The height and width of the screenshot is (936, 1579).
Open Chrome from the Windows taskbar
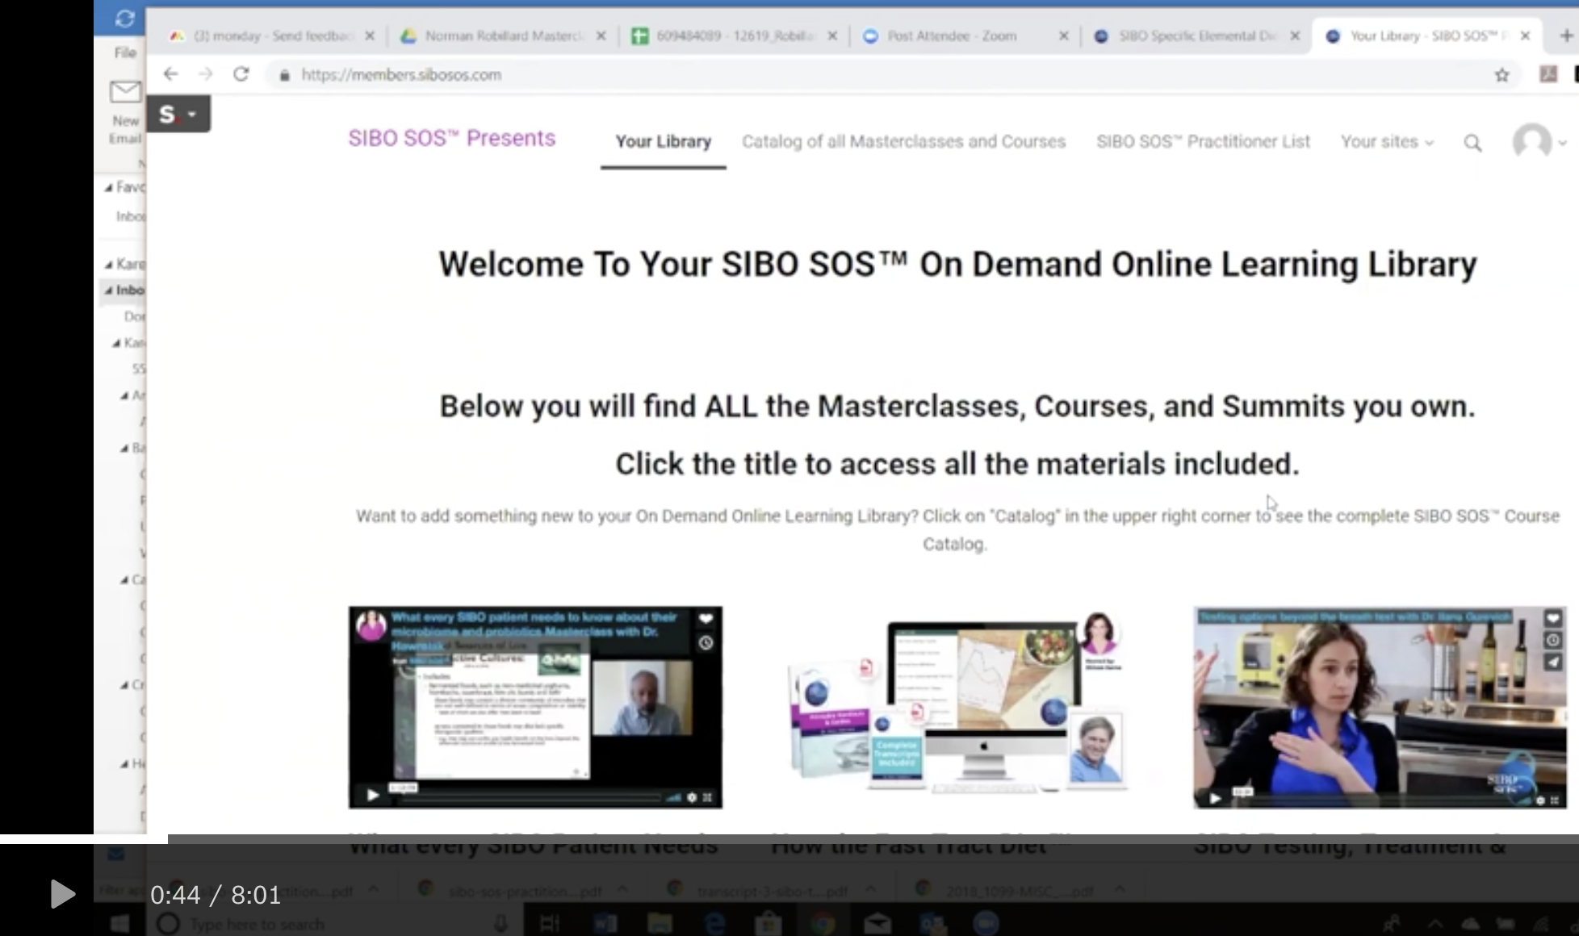pyautogui.click(x=823, y=923)
